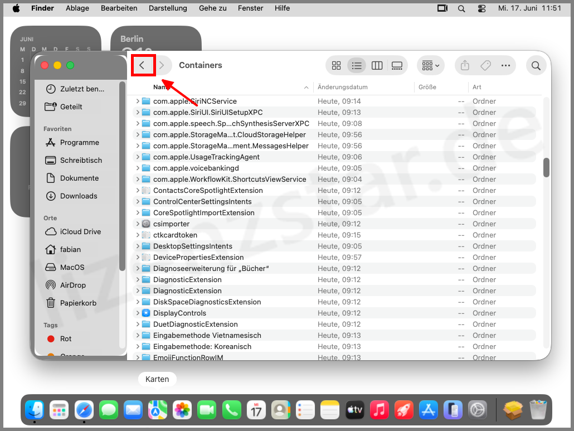Open Downloads in the sidebar

coord(72,196)
